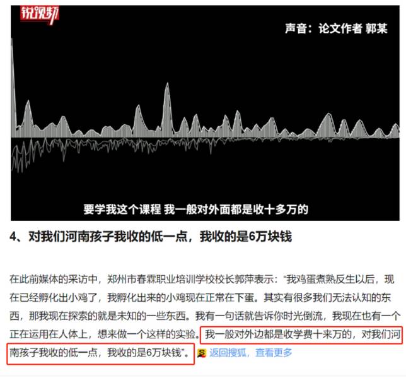Click the caption 声音:论文作者 郭某

pyautogui.click(x=337, y=28)
